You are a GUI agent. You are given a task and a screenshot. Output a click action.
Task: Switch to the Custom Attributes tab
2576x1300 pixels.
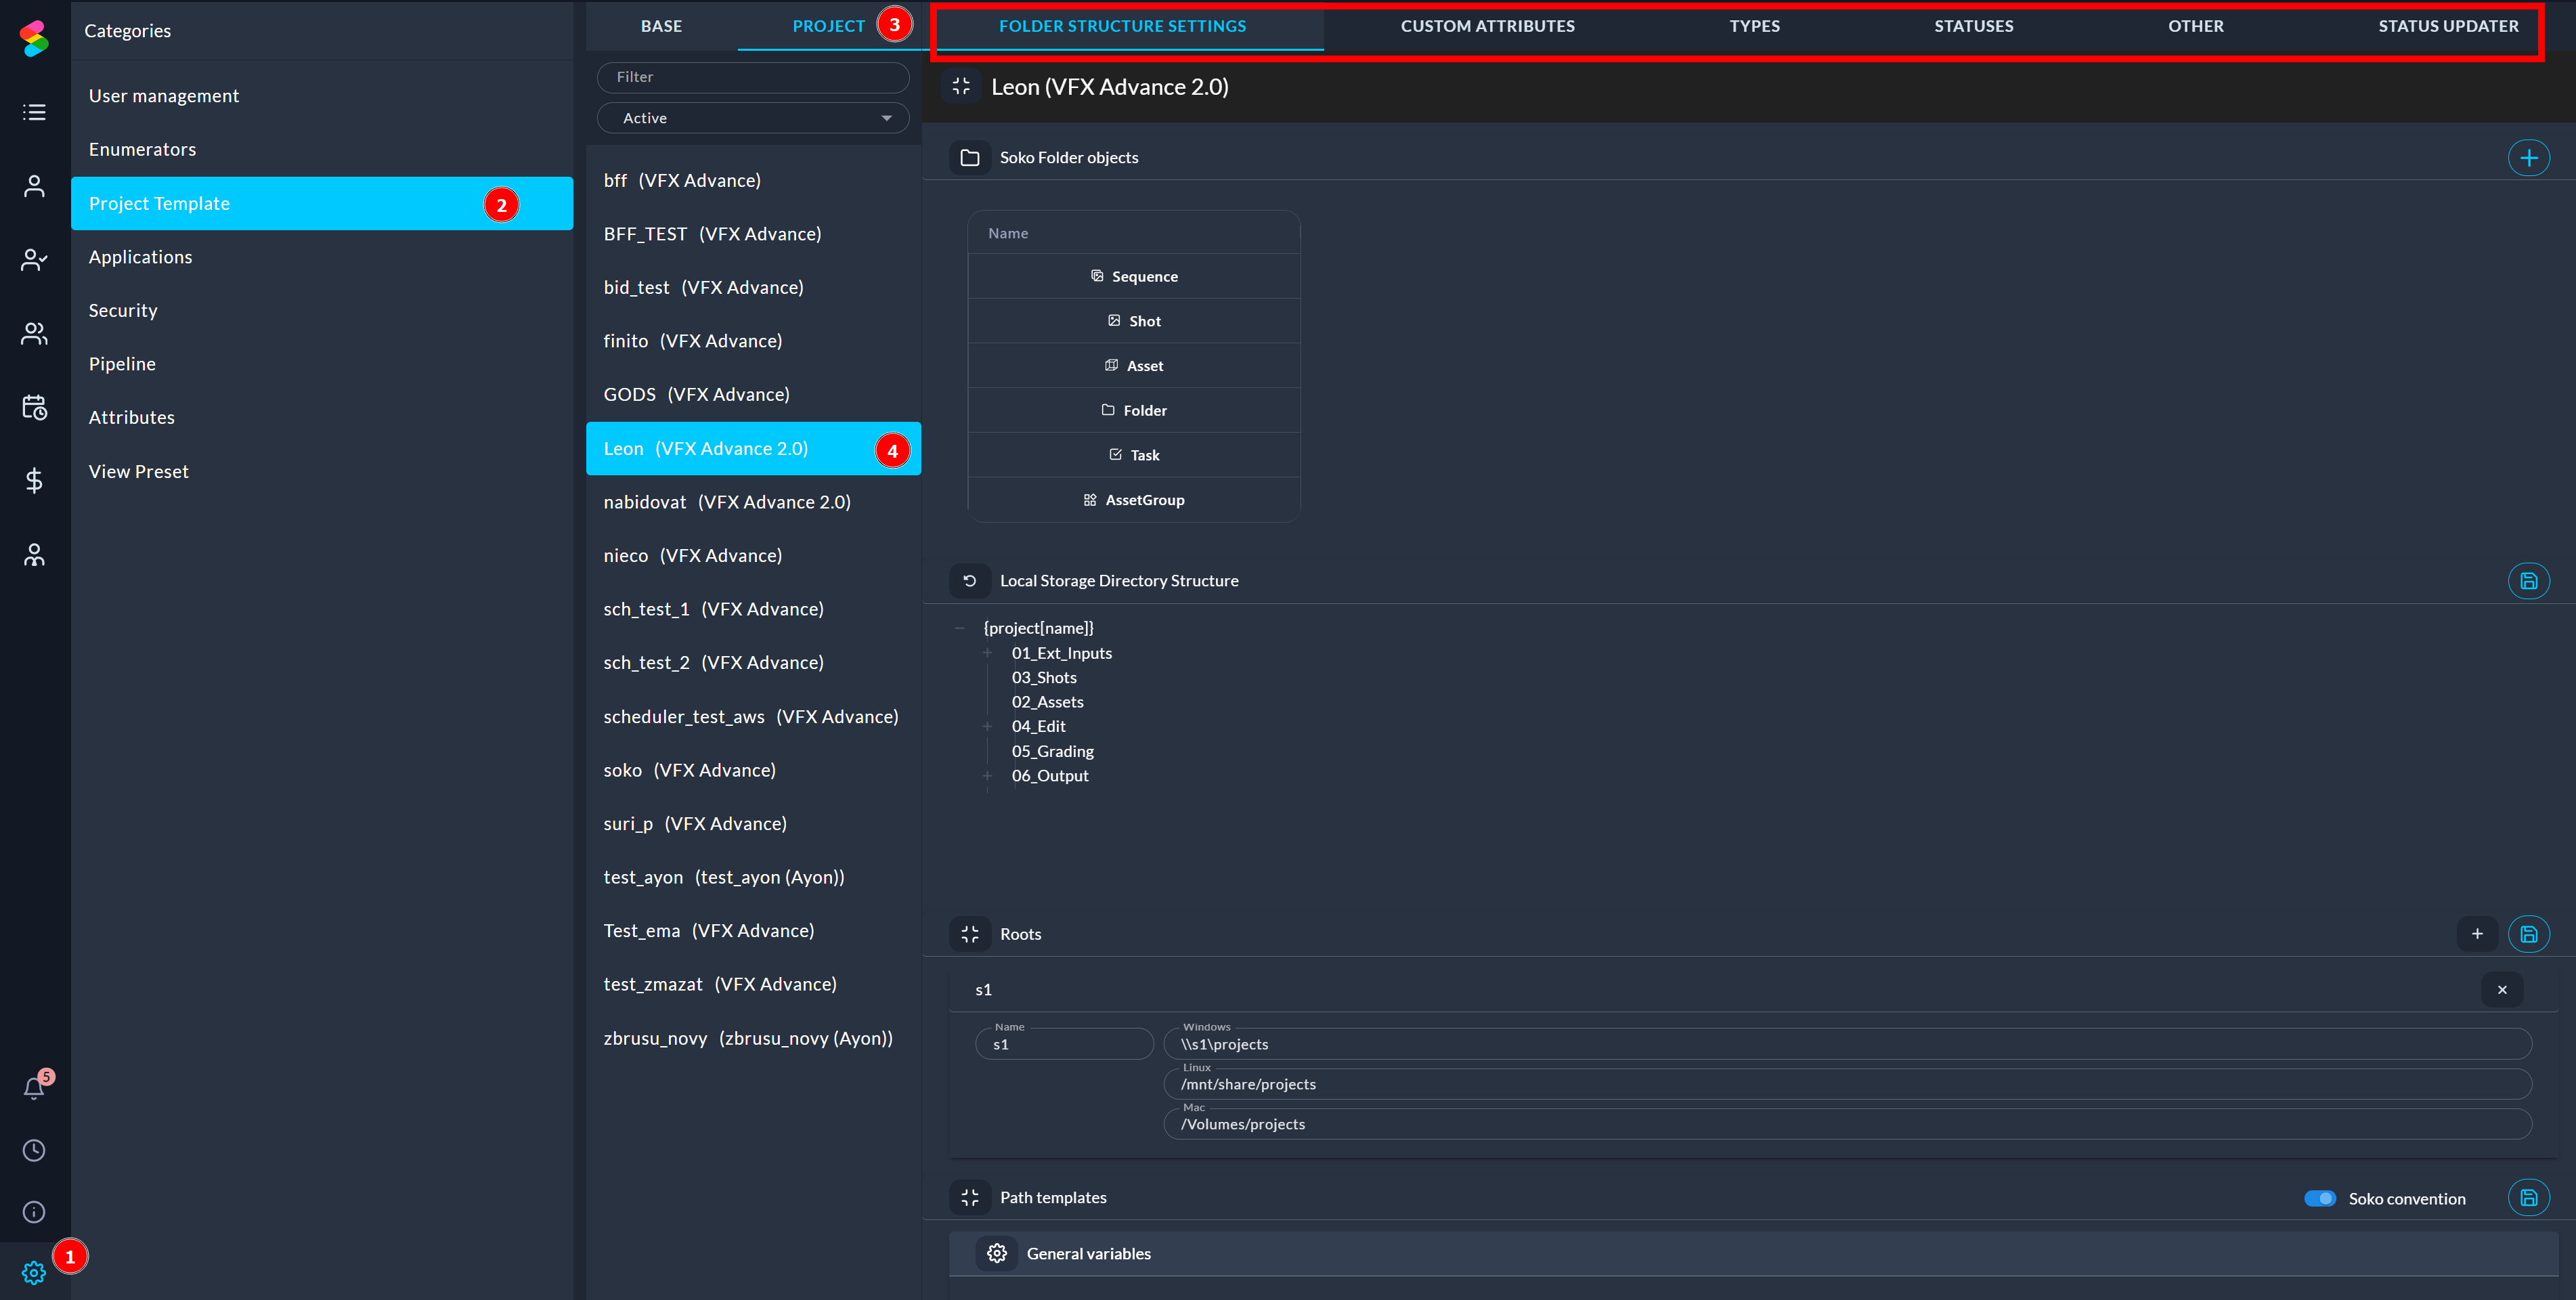pyautogui.click(x=1487, y=26)
